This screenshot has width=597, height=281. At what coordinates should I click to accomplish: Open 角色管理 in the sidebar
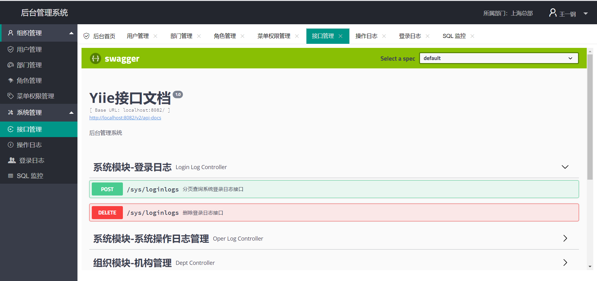coord(39,81)
